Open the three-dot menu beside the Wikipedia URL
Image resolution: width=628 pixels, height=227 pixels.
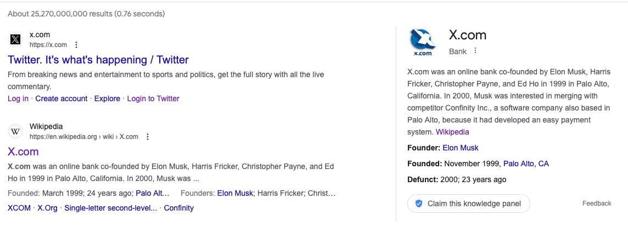(148, 137)
